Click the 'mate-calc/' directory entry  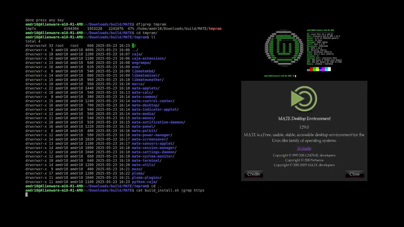click(x=142, y=92)
